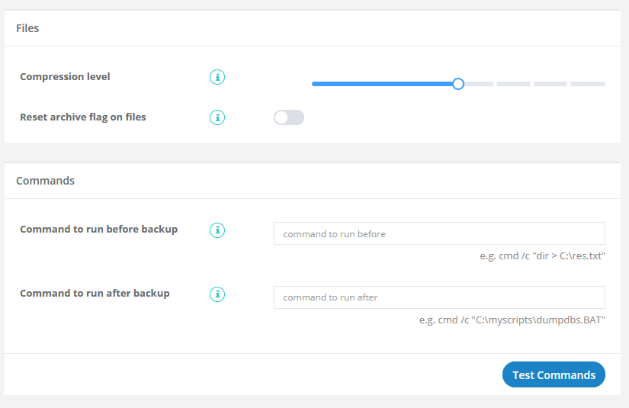Viewport: 629px width, 408px height.
Task: Click the compression level slider handle
Action: coord(458,84)
